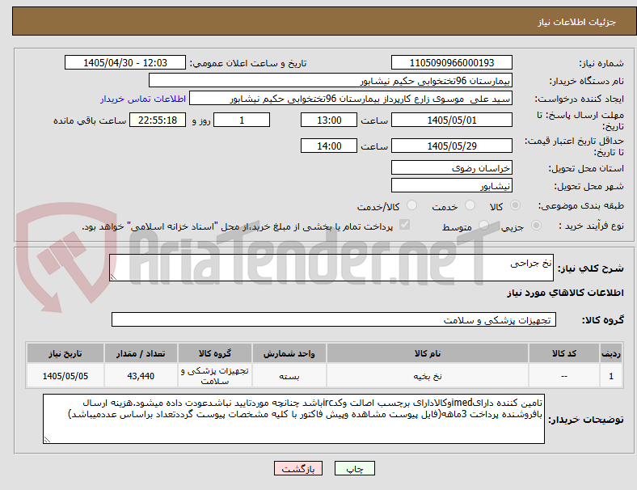Click the remaining days field showing 1
The image size is (637, 490).
pos(242,120)
